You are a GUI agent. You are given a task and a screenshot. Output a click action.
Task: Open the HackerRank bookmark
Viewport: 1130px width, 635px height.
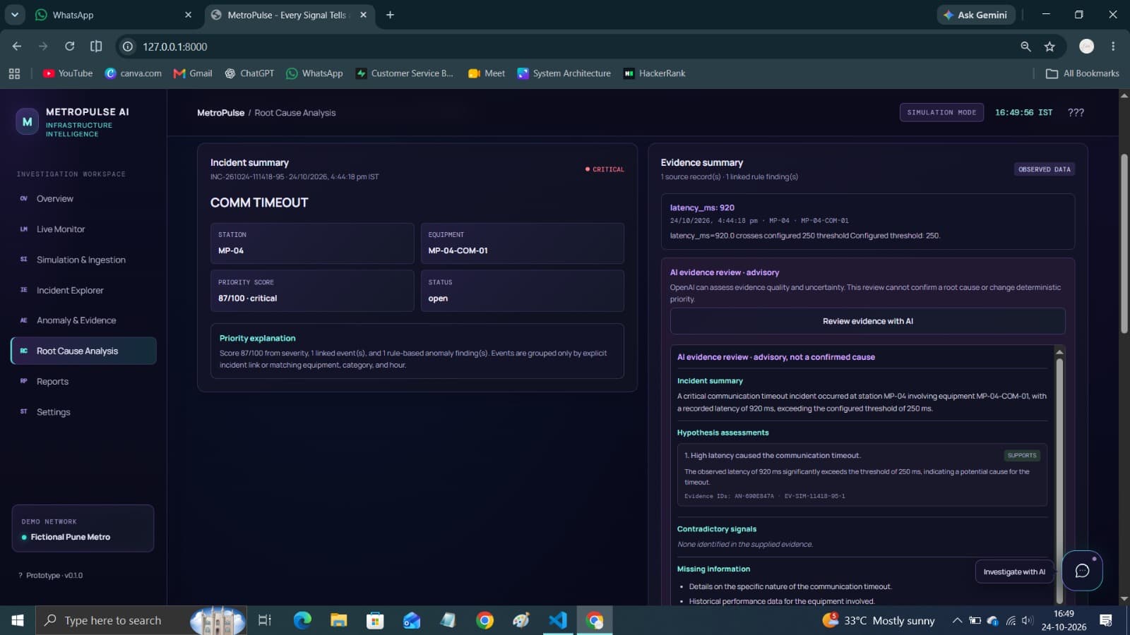click(x=655, y=73)
